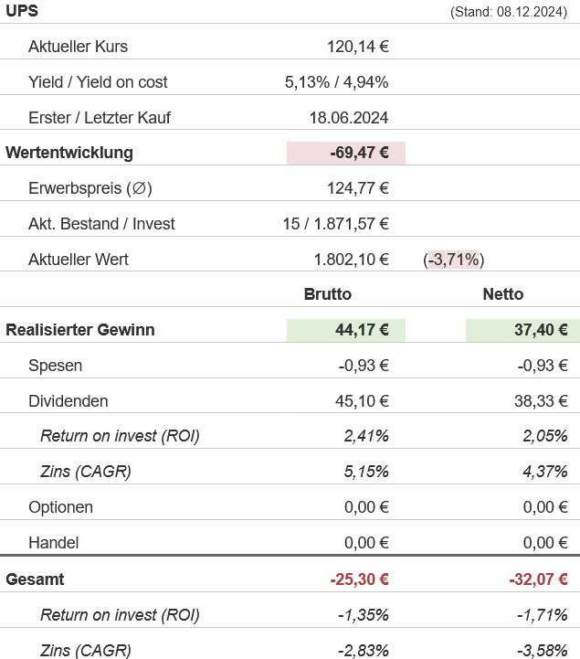Select the Akt. Bestand / Invest value
The width and height of the screenshot is (580, 659).
(x=335, y=224)
